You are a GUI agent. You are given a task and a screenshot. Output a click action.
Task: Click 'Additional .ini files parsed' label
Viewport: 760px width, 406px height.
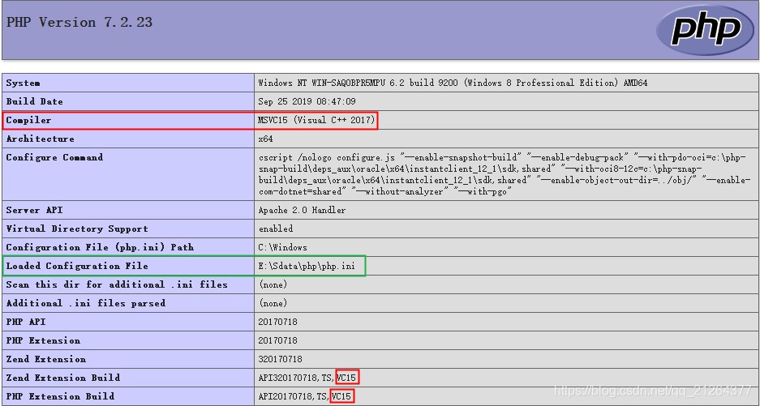point(85,303)
